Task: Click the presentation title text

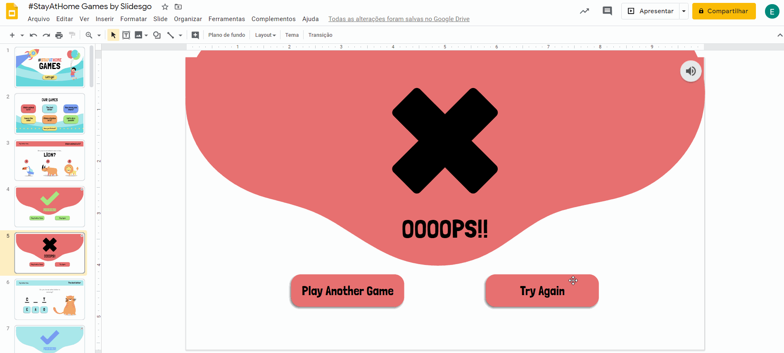Action: click(x=90, y=7)
